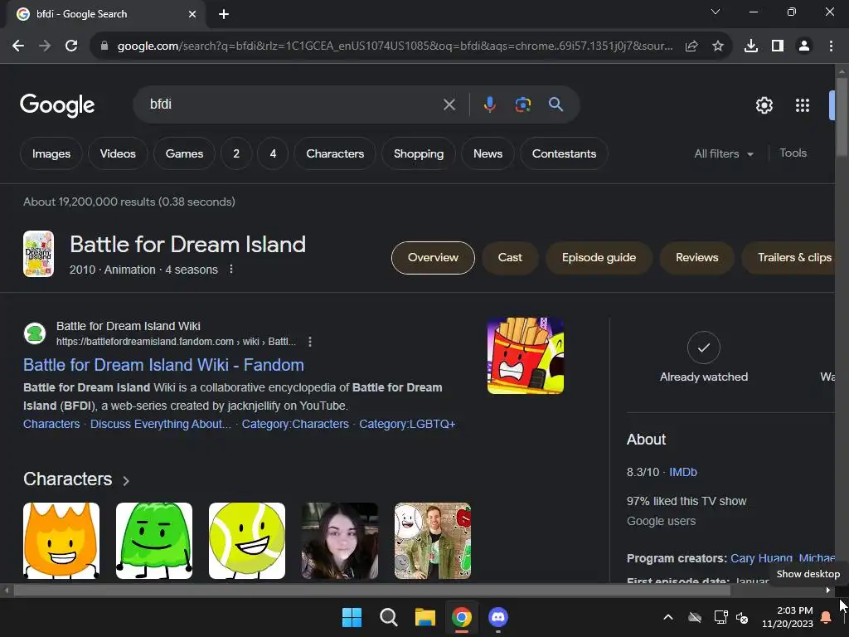Filter results by Images
Viewport: 849px width, 637px height.
pos(51,153)
